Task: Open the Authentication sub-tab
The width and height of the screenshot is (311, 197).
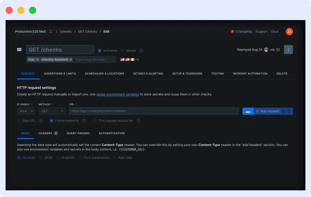Action: coord(112,133)
